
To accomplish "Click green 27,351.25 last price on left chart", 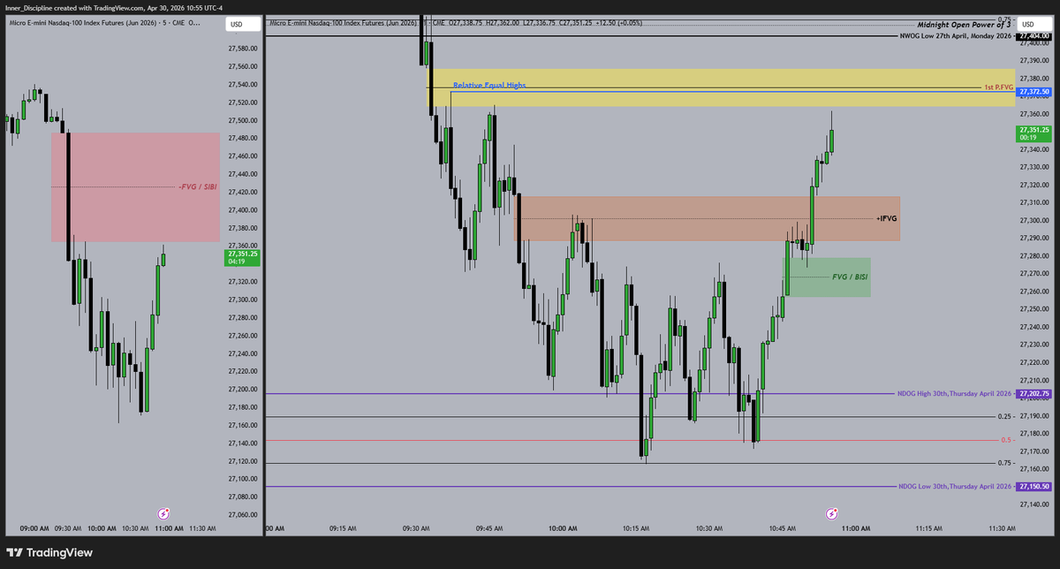I will click(241, 254).
